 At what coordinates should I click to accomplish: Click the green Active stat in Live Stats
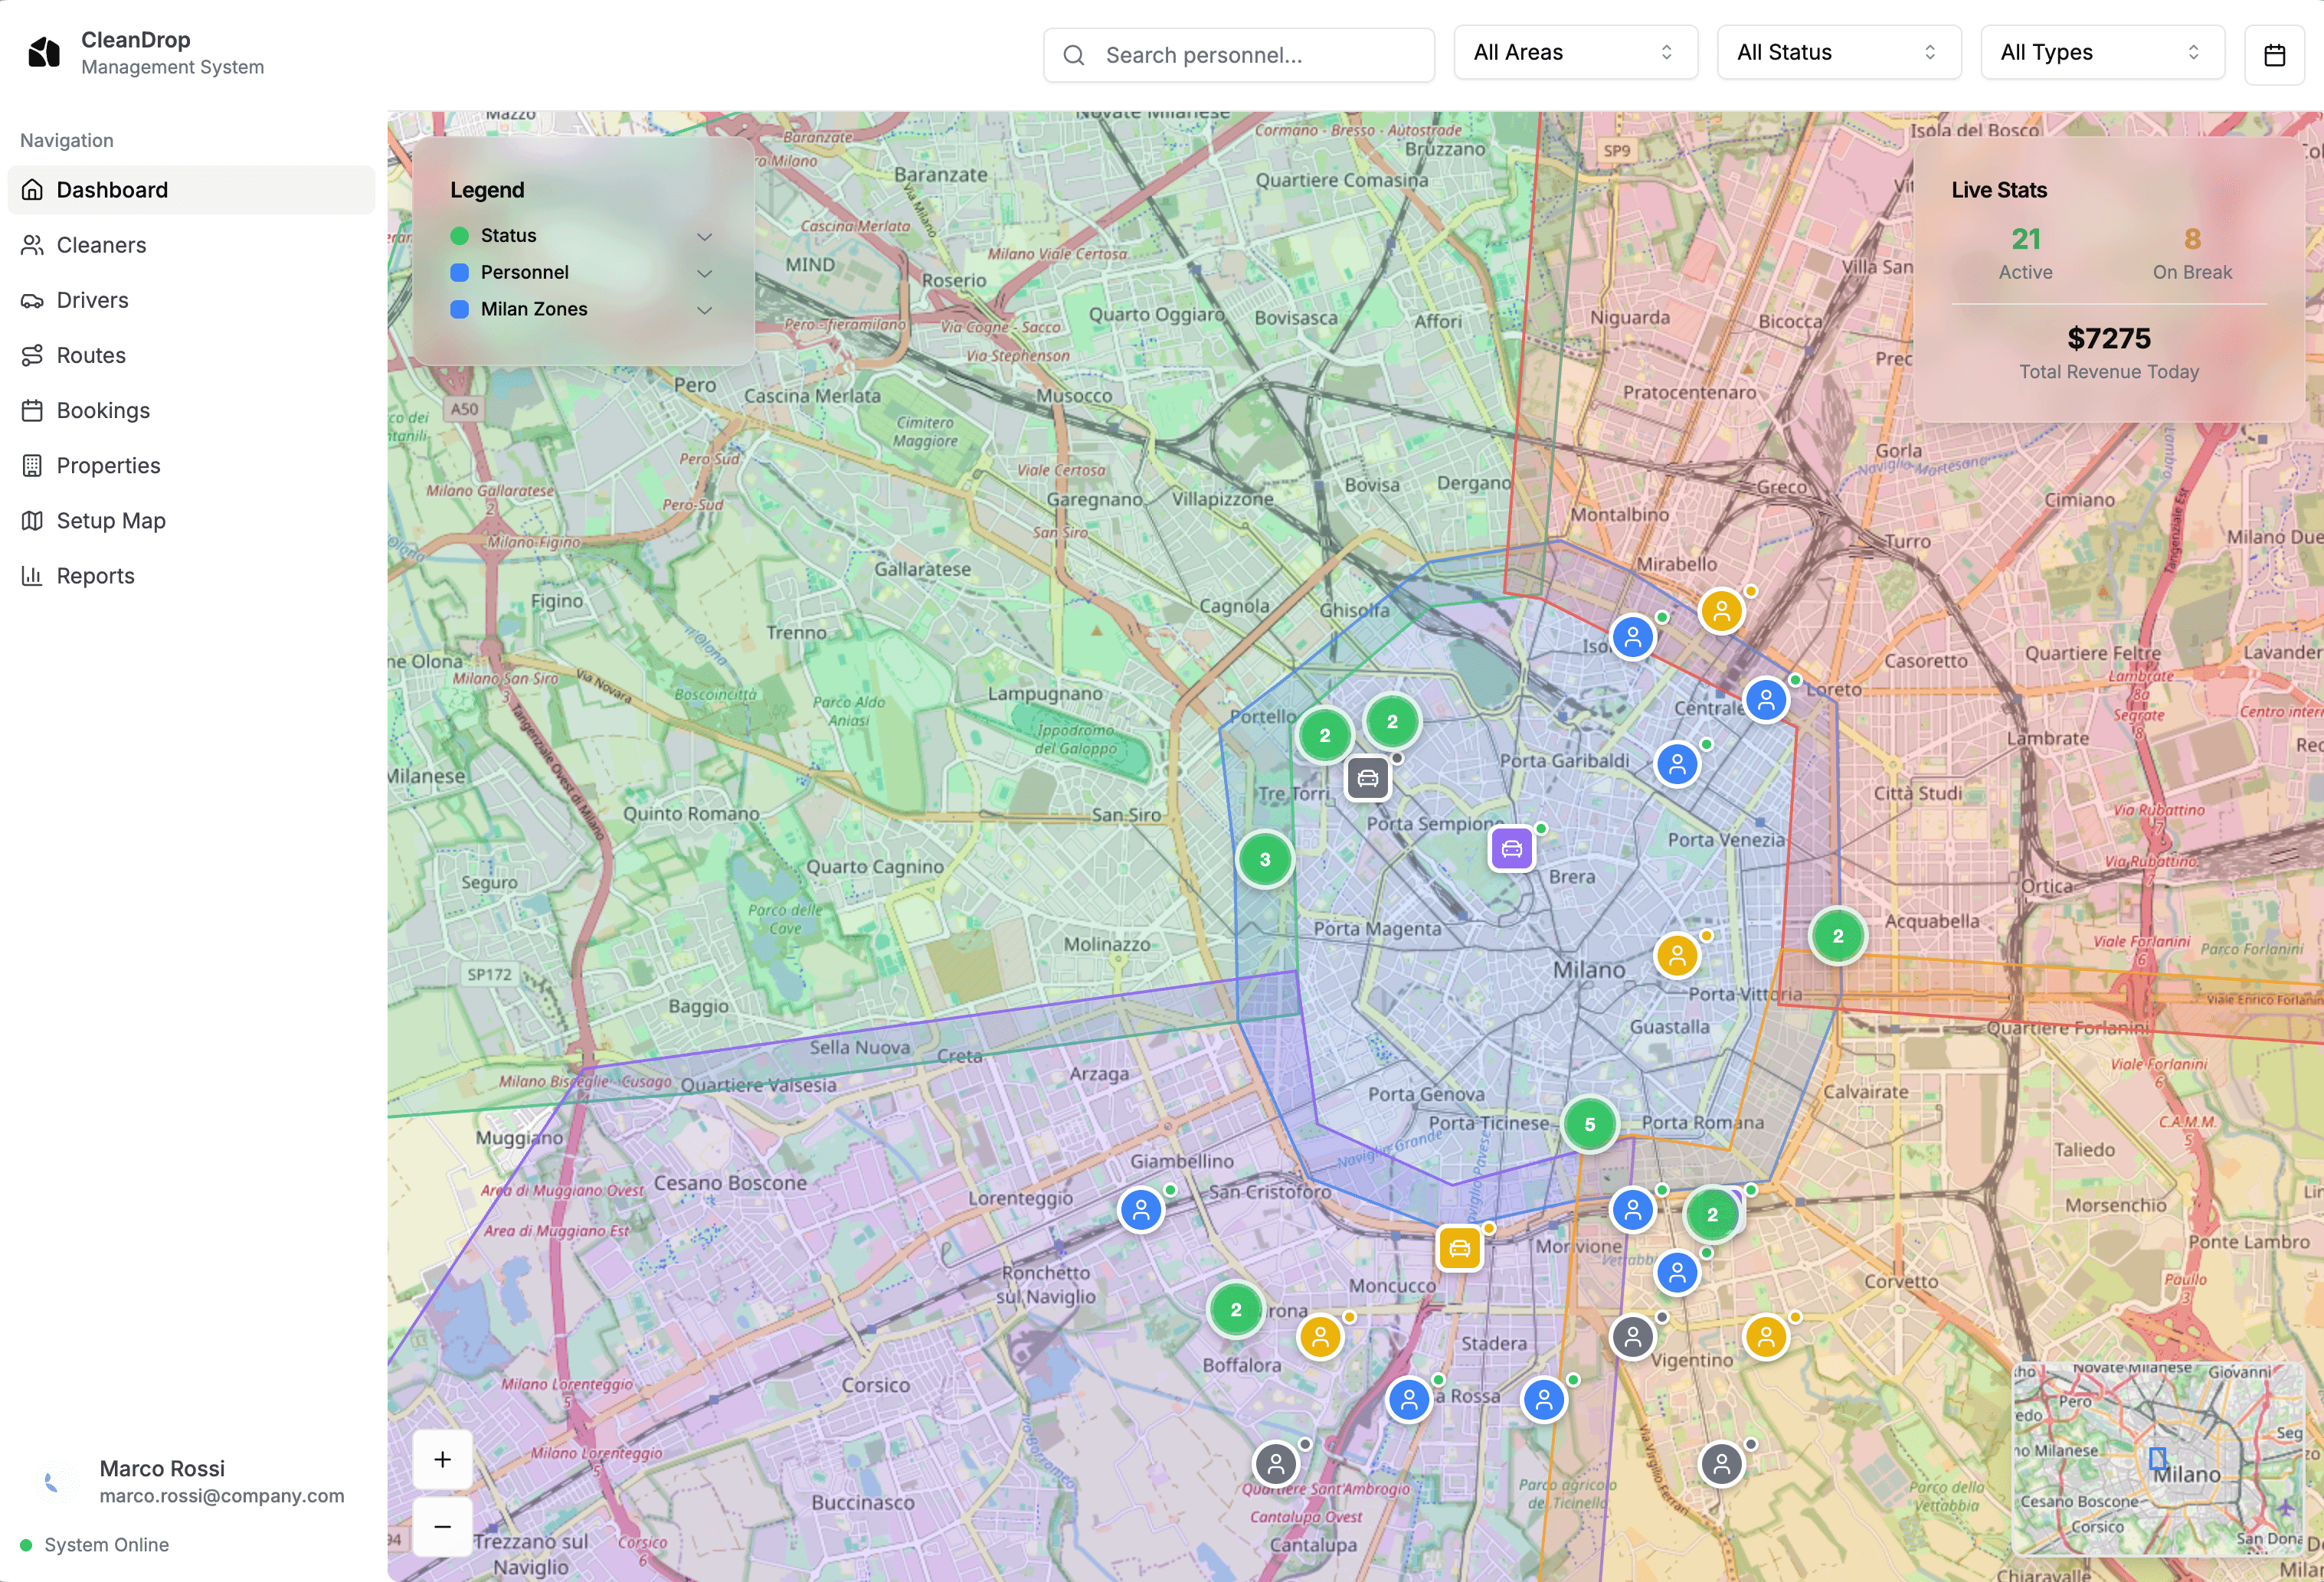(2025, 240)
